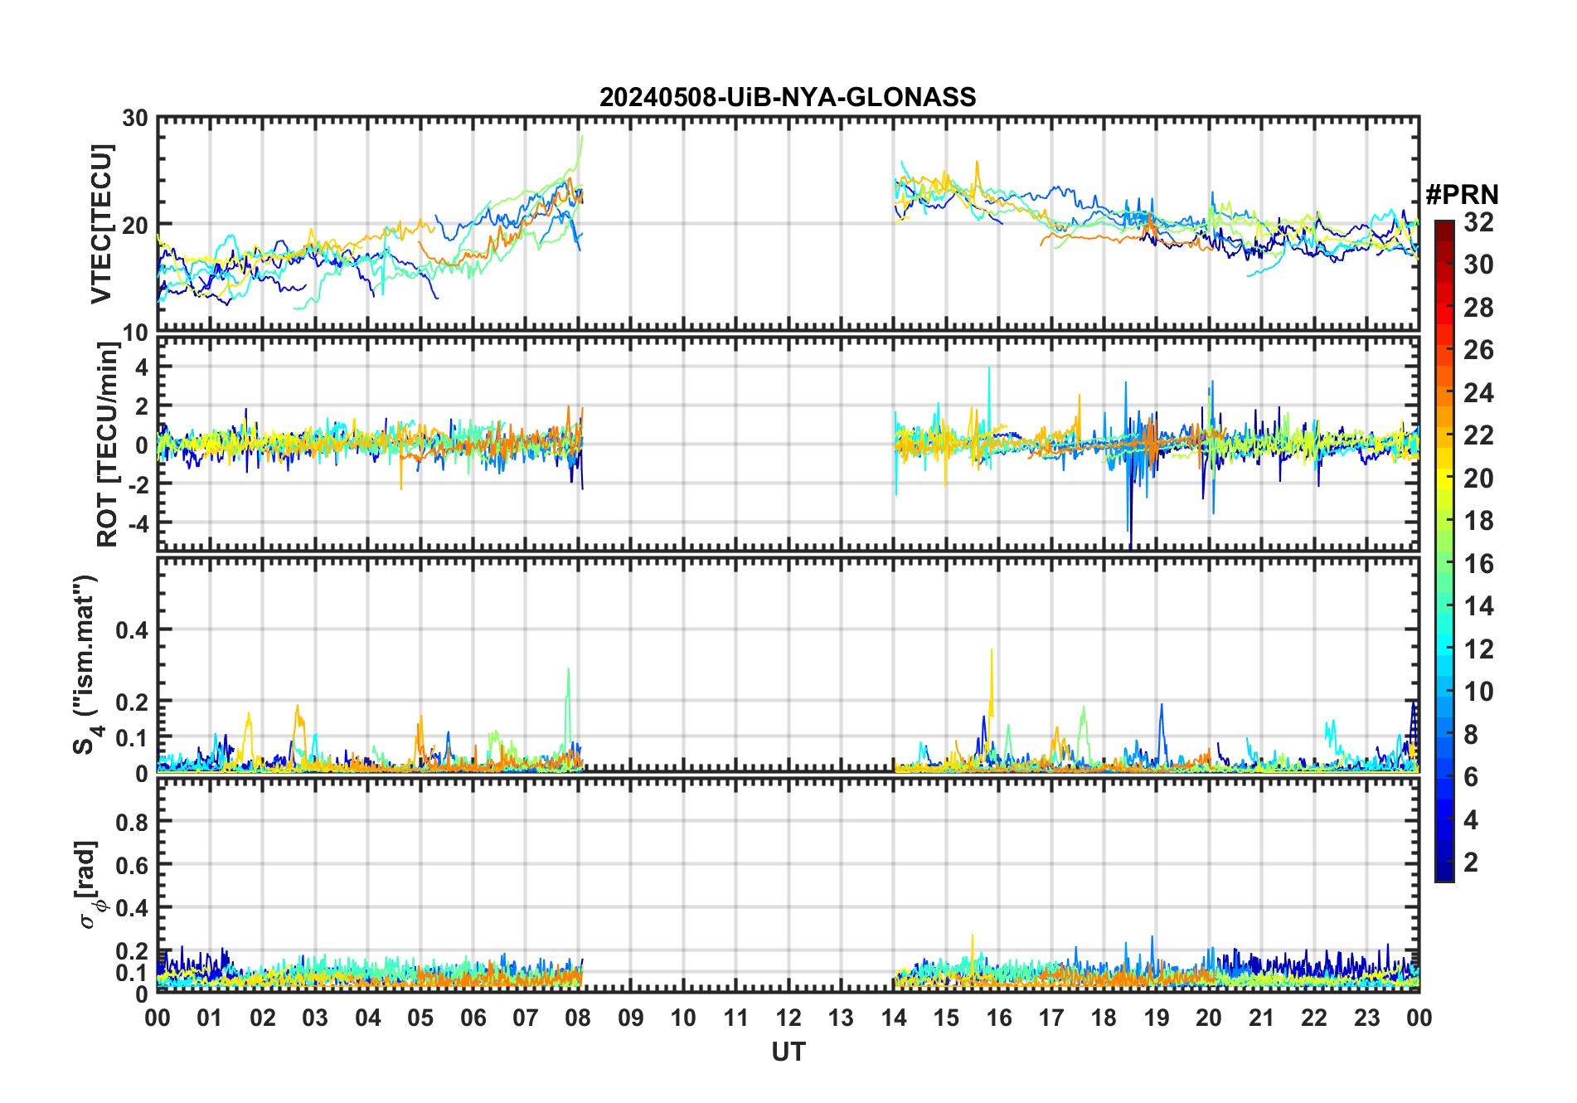Screen dimensions: 1577x1103
Task: Click x-axis tick label 04
Action: click(368, 1018)
